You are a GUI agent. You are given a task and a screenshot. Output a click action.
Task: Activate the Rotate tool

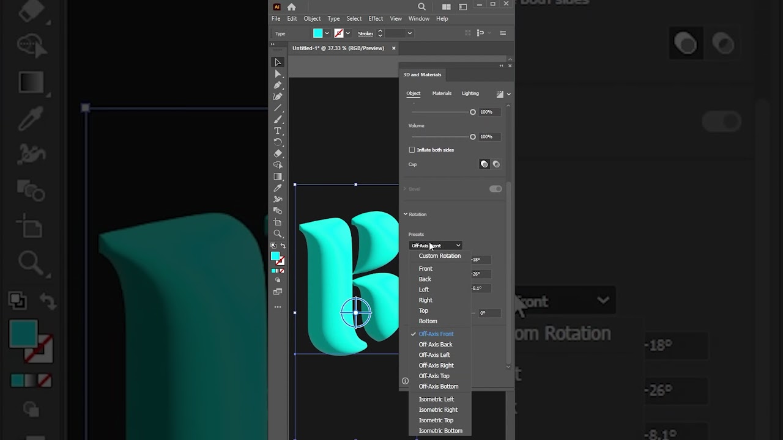tap(278, 142)
